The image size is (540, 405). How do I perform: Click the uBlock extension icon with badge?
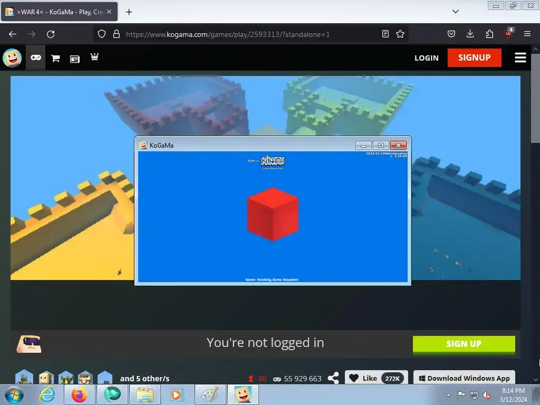coord(509,33)
